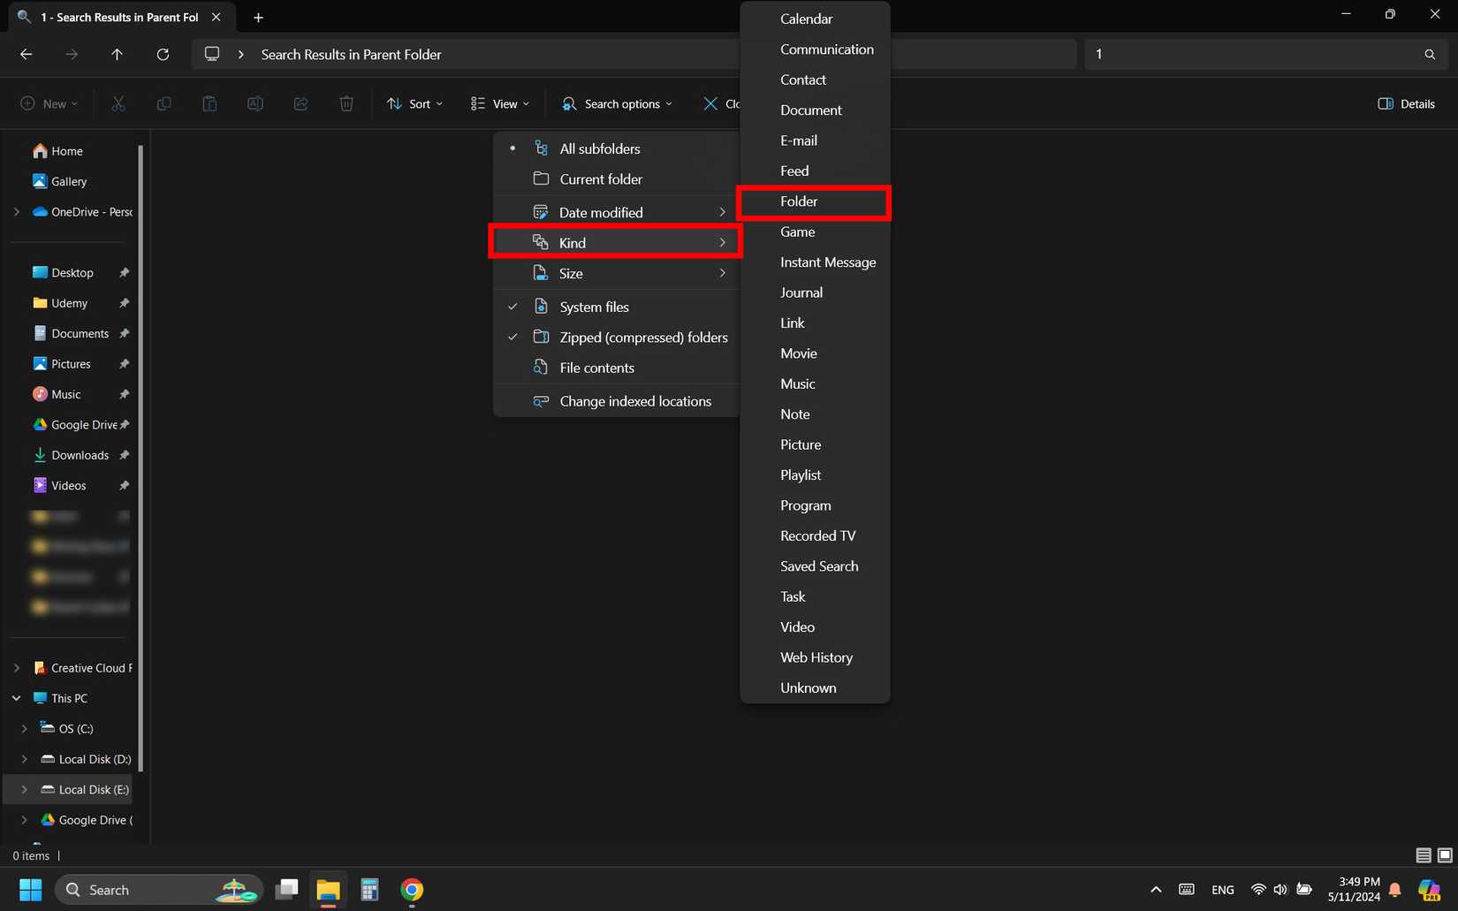Click Change indexed locations
Image resolution: width=1458 pixels, height=911 pixels.
[x=634, y=400]
